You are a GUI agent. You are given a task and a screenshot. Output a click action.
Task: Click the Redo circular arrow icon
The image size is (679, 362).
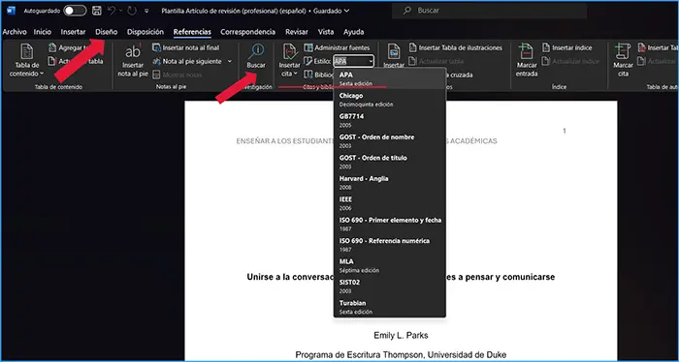132,11
